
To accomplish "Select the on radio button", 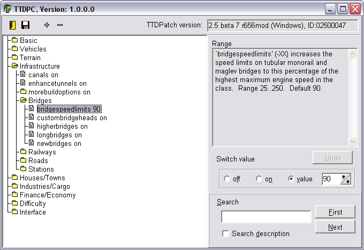I will coord(259,179).
